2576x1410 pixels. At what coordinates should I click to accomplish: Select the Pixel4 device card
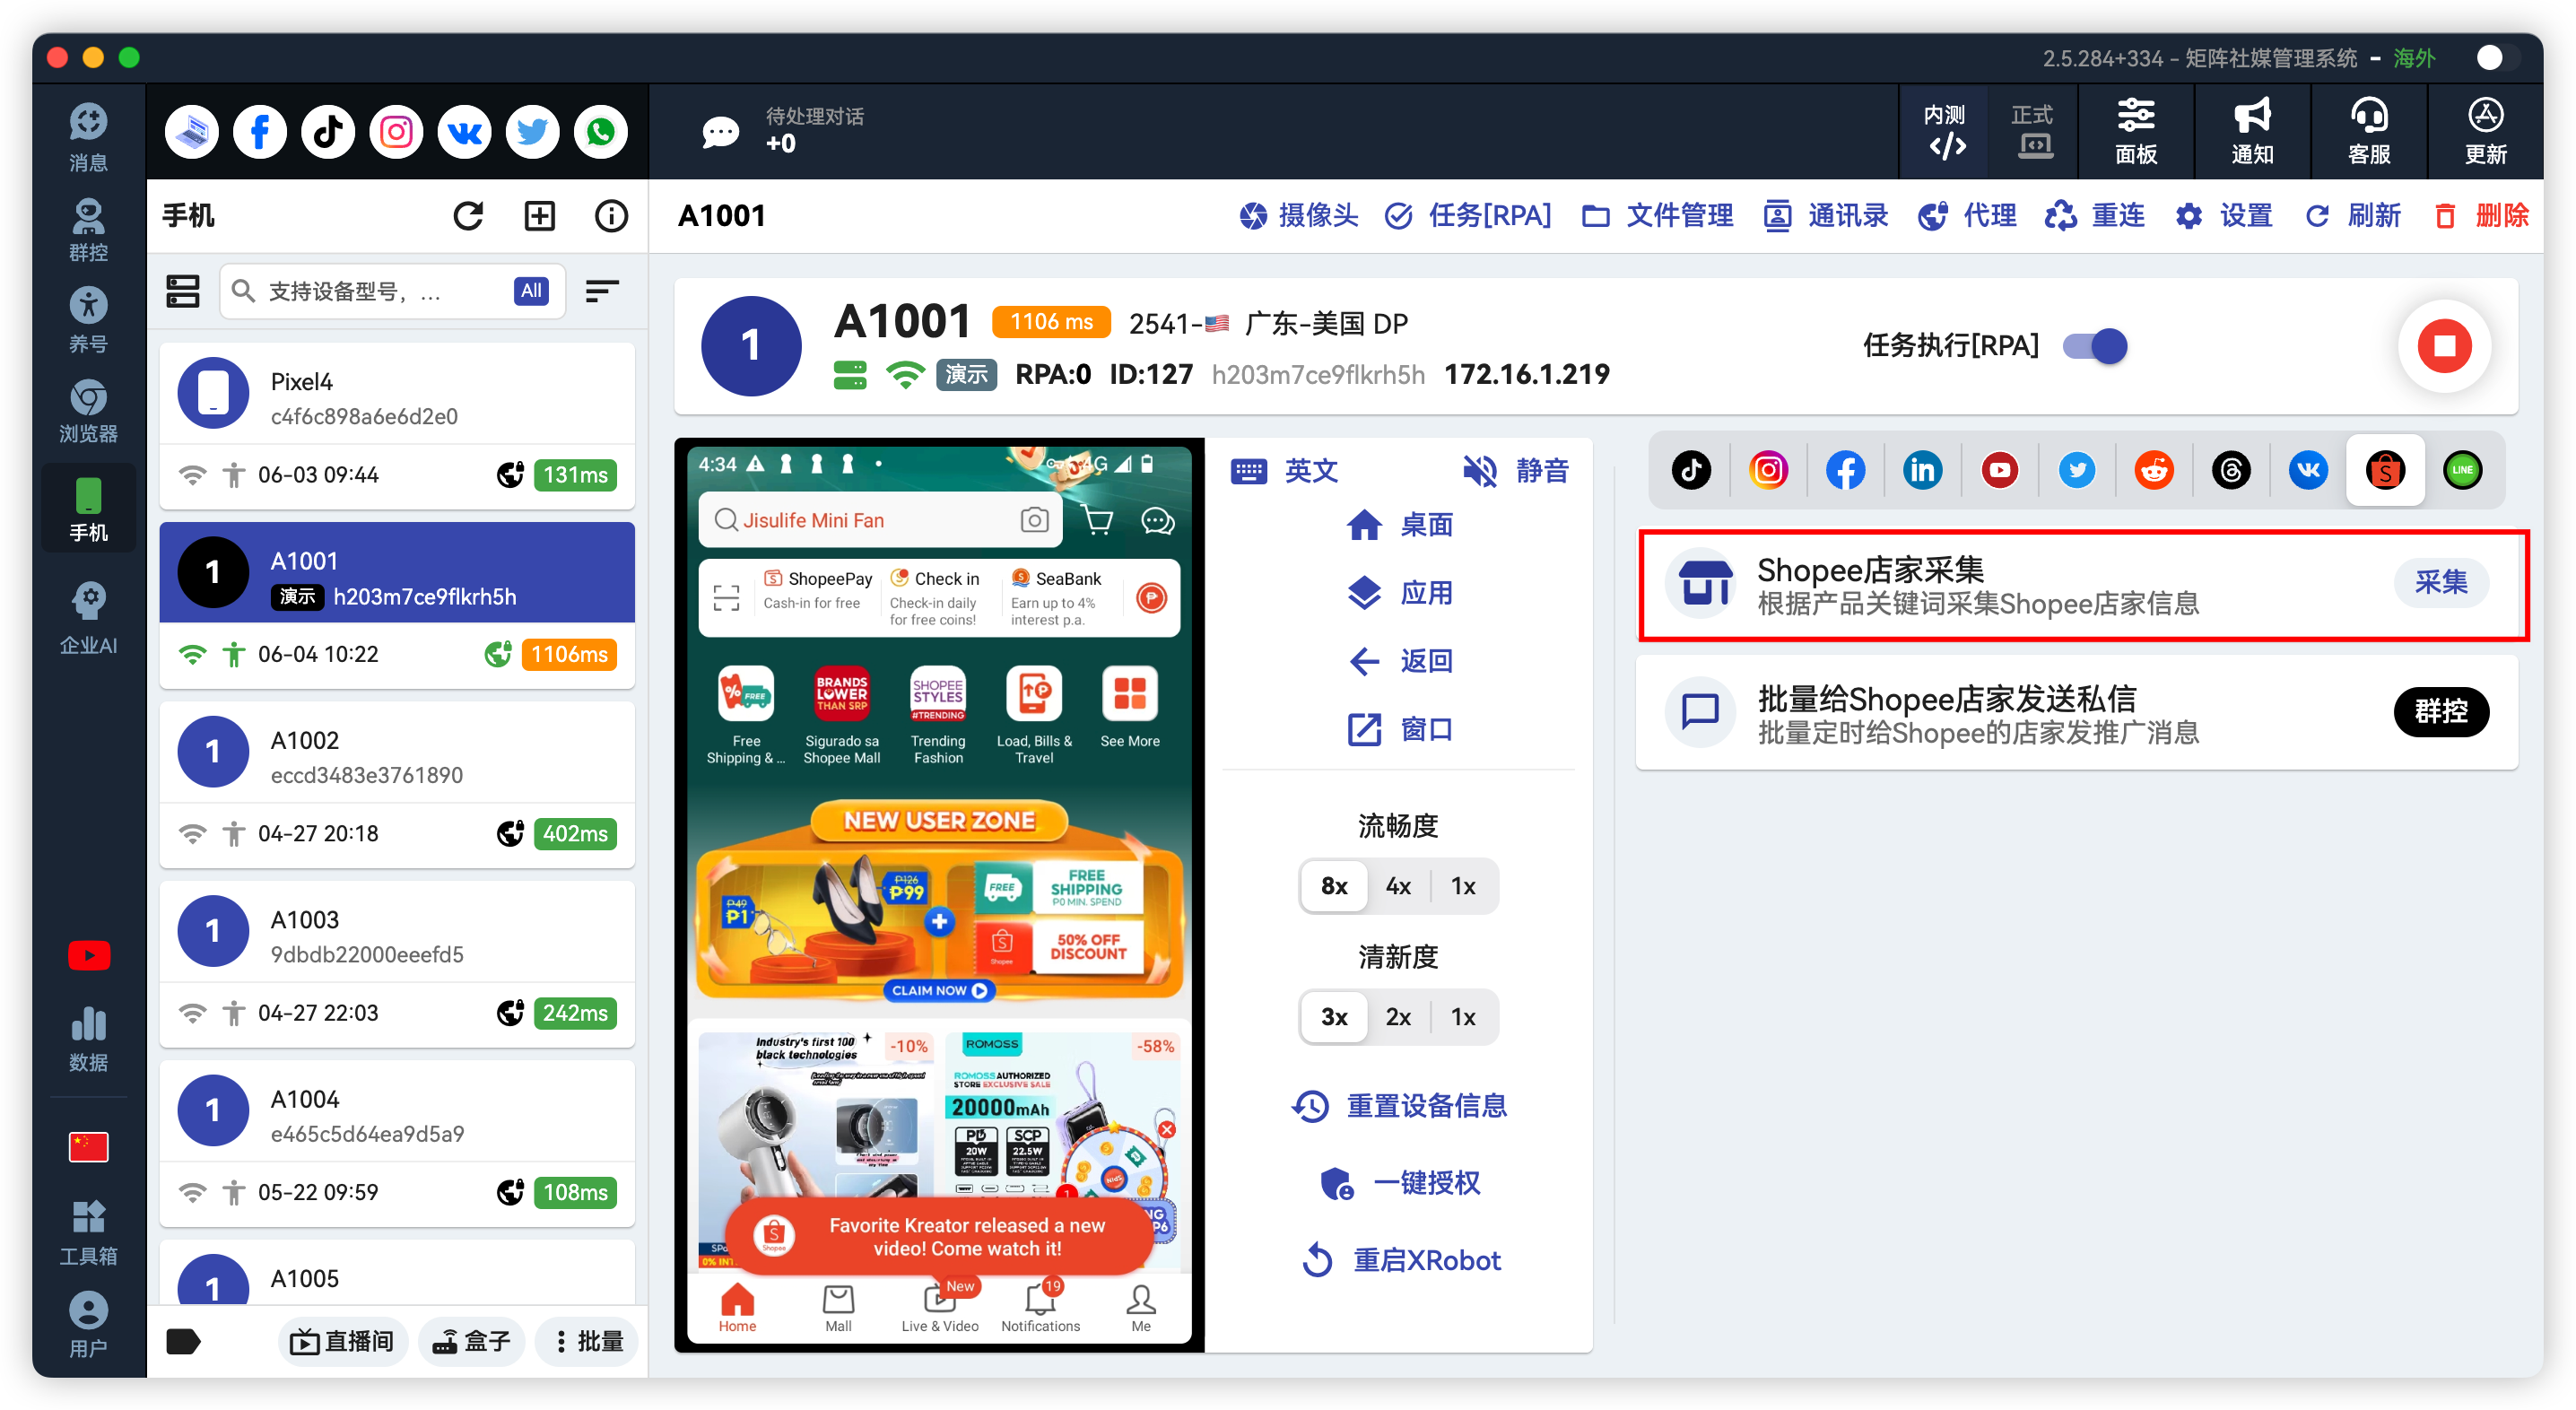click(x=397, y=426)
